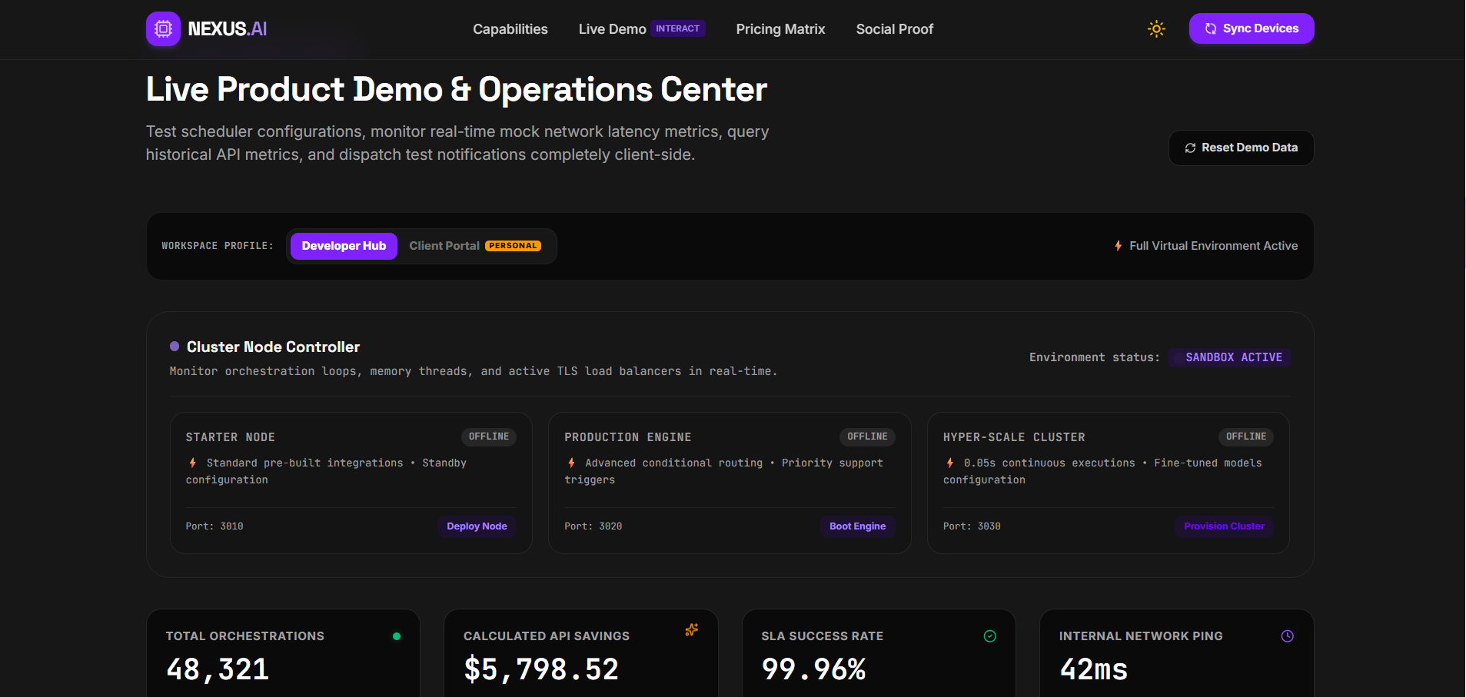Click Reset Demo Data button
Image resolution: width=1466 pixels, height=697 pixels.
[1241, 148]
